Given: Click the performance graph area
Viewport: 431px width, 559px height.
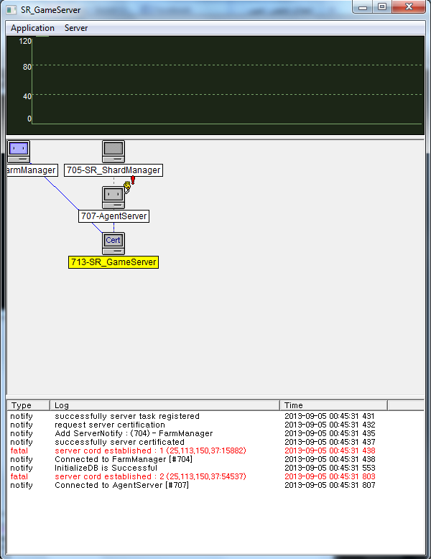Looking at the screenshot, I should coord(215,86).
